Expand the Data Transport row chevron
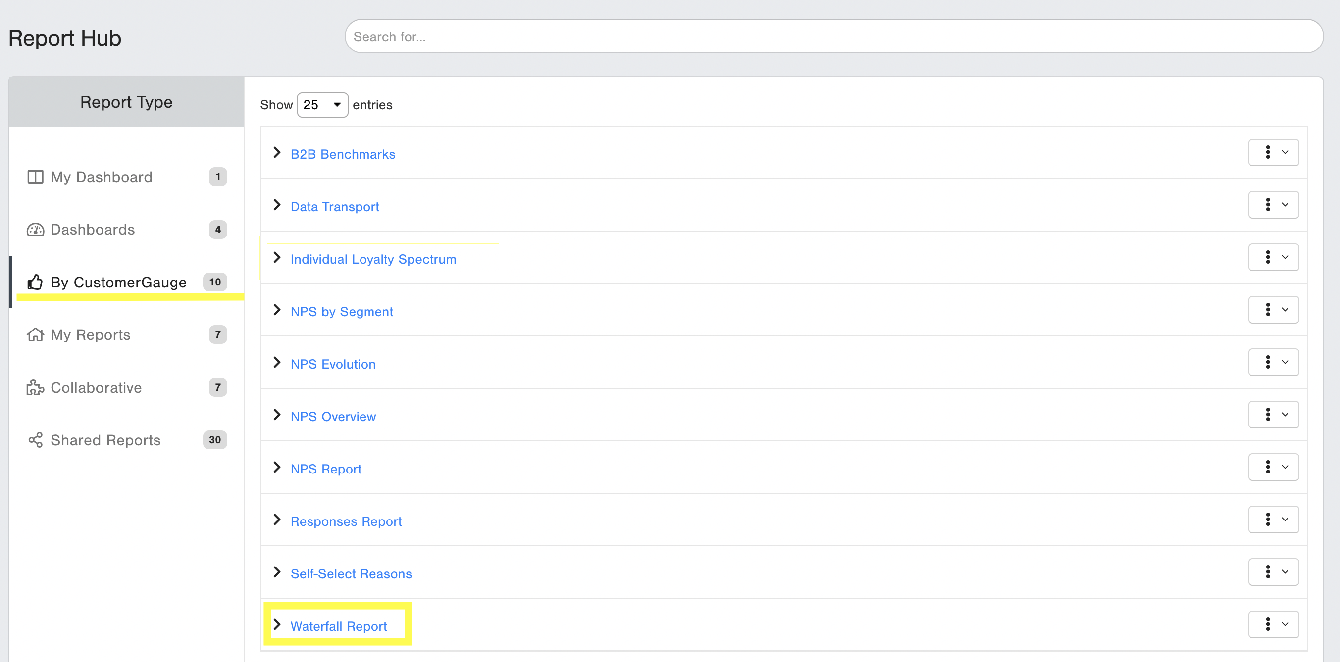This screenshot has height=662, width=1340. (x=277, y=205)
